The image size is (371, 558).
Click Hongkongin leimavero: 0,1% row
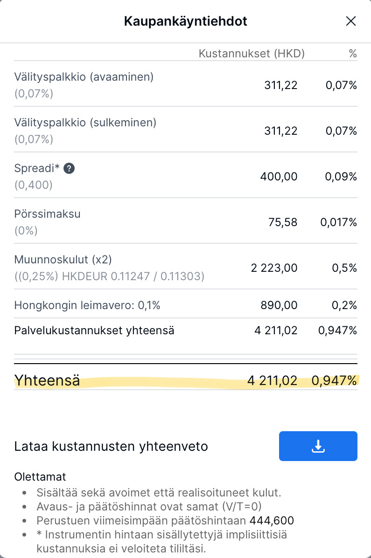(87, 305)
